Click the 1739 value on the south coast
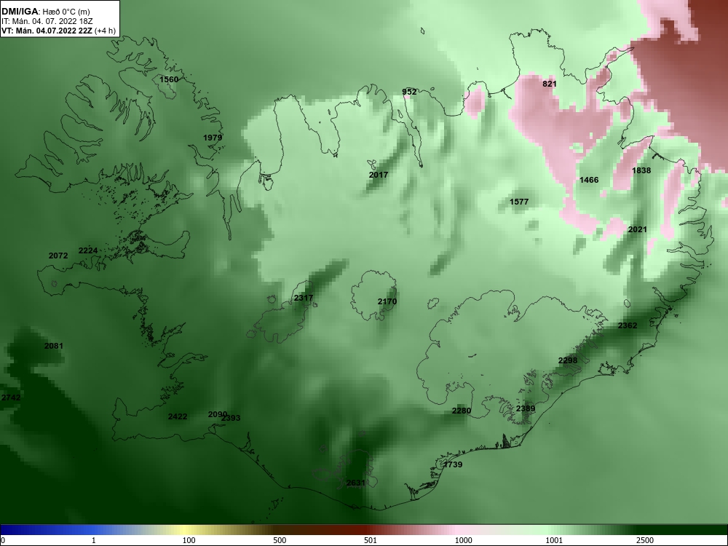The height and width of the screenshot is (546, 728). tap(453, 464)
